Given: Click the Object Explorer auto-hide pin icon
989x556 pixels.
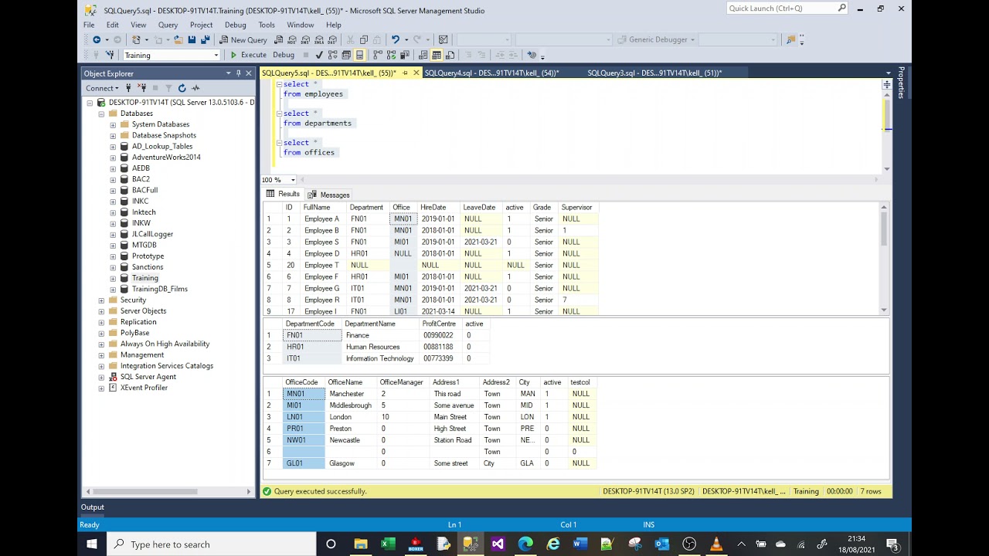Looking at the screenshot, I should coord(238,73).
